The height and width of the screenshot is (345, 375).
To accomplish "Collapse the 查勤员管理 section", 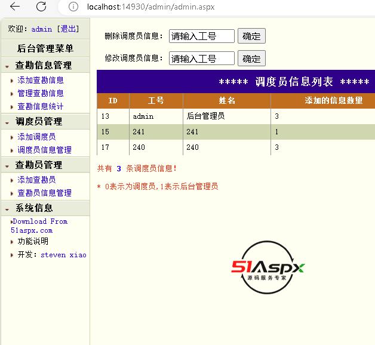I will tap(7, 166).
